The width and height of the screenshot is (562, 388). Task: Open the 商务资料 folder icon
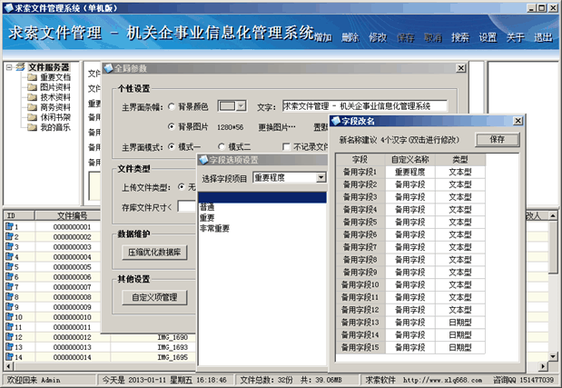pyautogui.click(x=33, y=107)
